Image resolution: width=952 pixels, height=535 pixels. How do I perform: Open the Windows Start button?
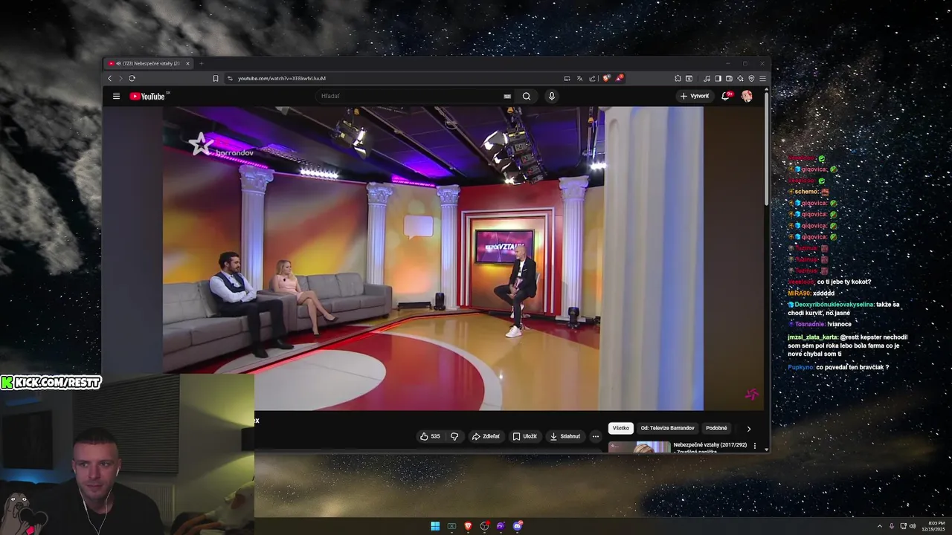point(435,526)
